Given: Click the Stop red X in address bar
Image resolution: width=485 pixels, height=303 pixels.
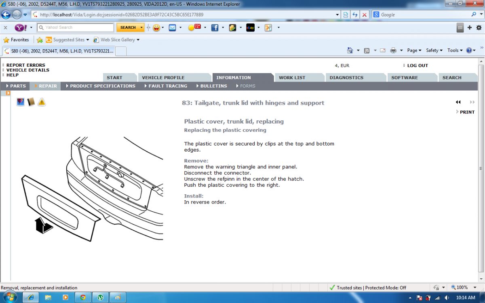Looking at the screenshot, I should (x=365, y=15).
